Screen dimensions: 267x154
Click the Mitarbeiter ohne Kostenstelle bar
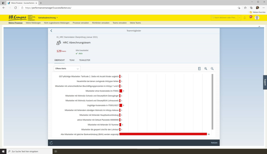point(121,91)
